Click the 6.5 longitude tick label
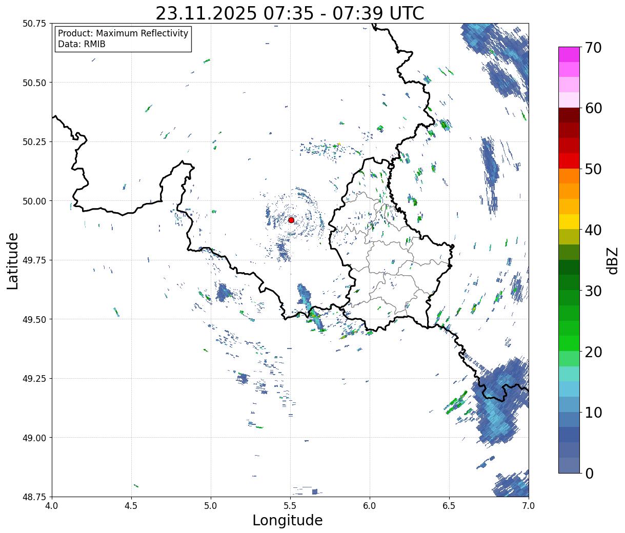Screen dimensions: 625x533 click(449, 506)
